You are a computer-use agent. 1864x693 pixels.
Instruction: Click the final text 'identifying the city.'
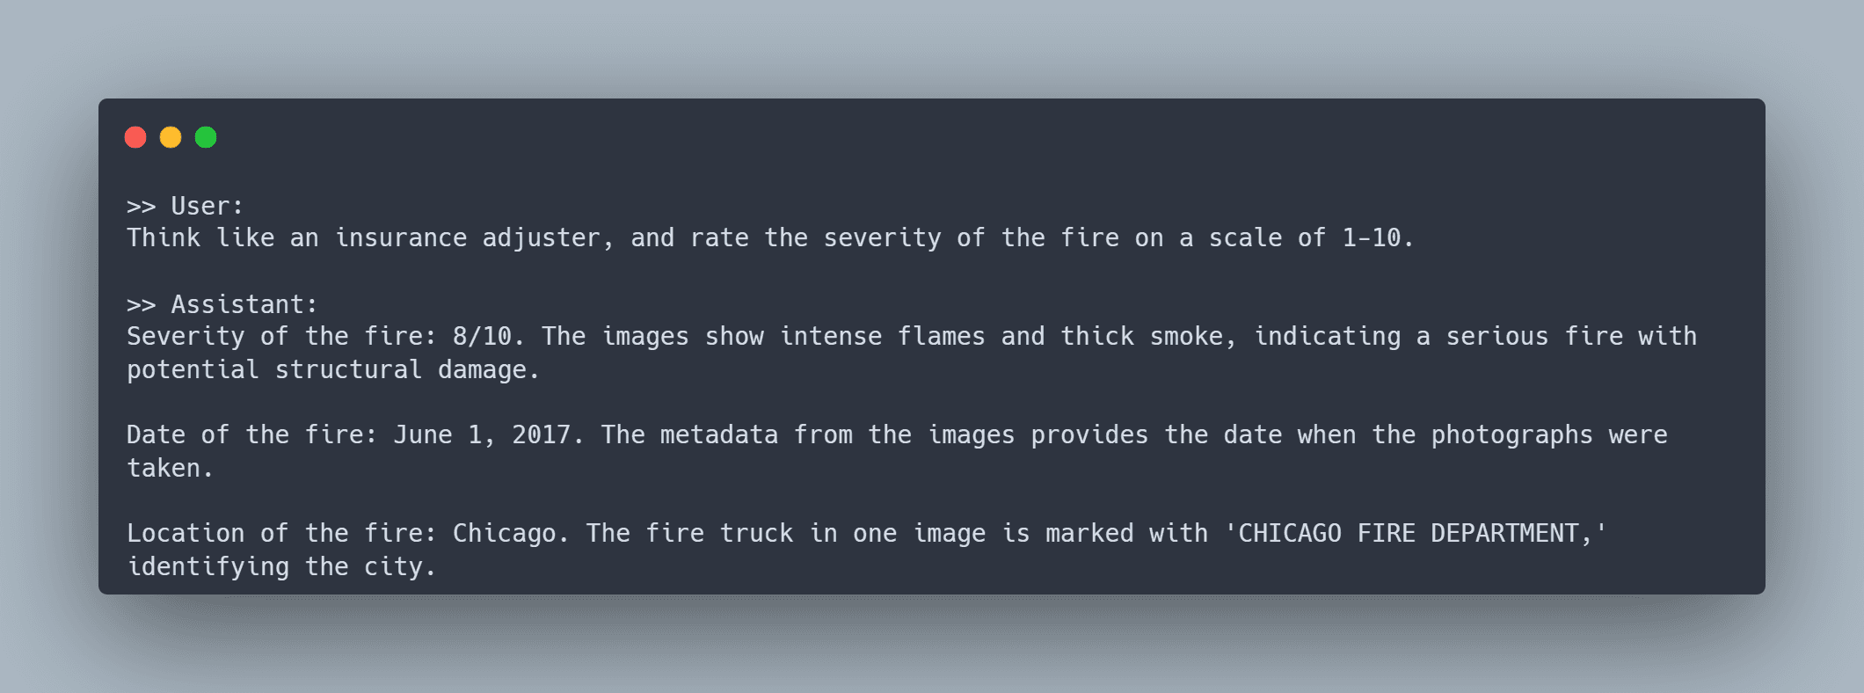click(x=281, y=567)
